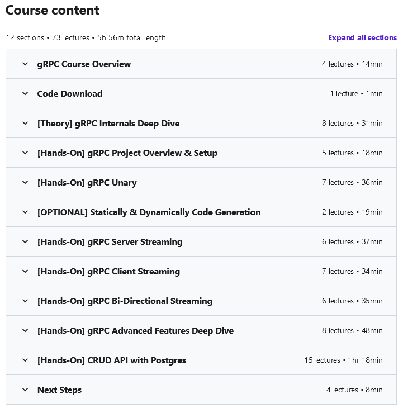403x408 pixels.
Task: Expand gRPC Internals Deep Dive chevron
Action: (x=25, y=123)
